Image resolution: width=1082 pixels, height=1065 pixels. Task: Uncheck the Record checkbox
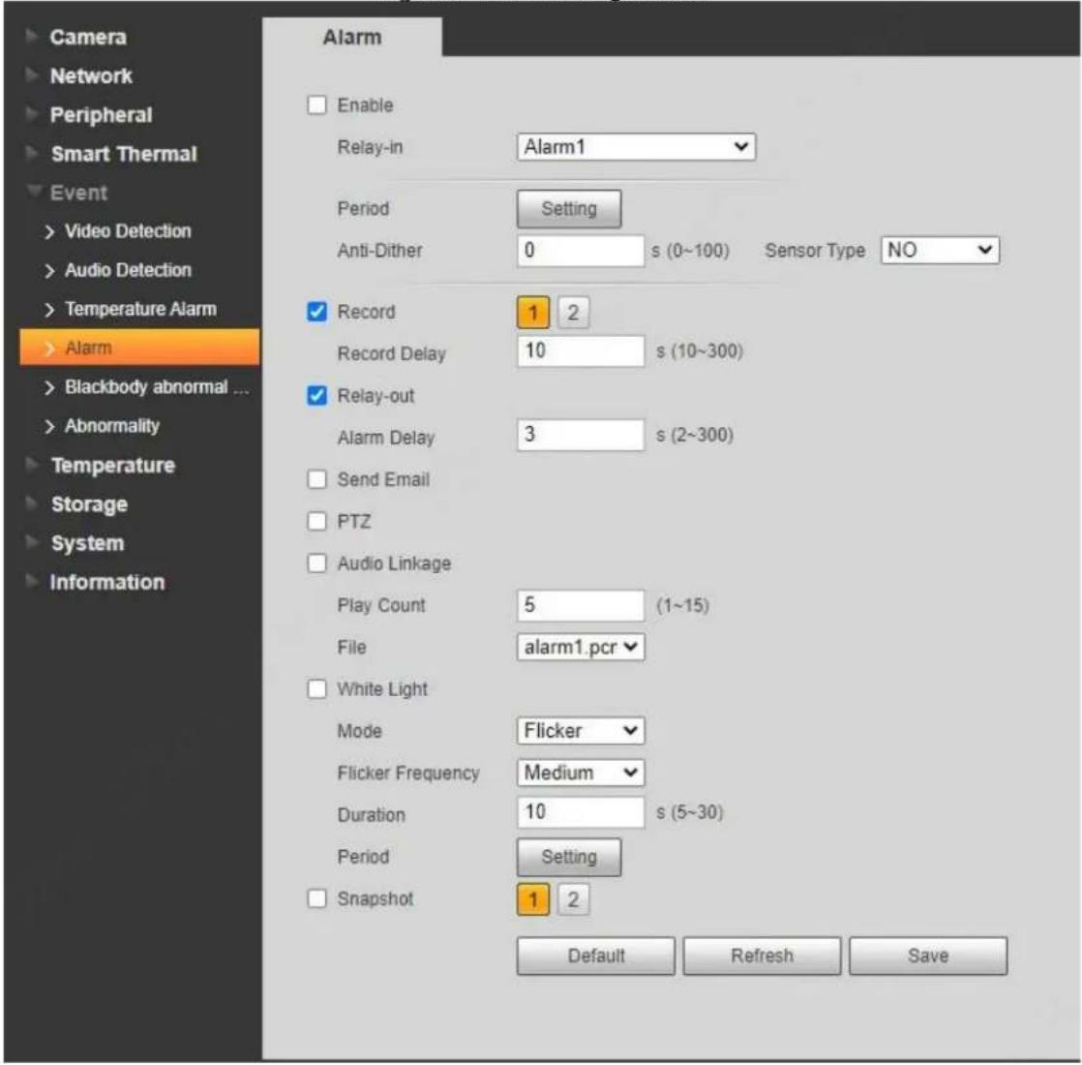pos(316,312)
